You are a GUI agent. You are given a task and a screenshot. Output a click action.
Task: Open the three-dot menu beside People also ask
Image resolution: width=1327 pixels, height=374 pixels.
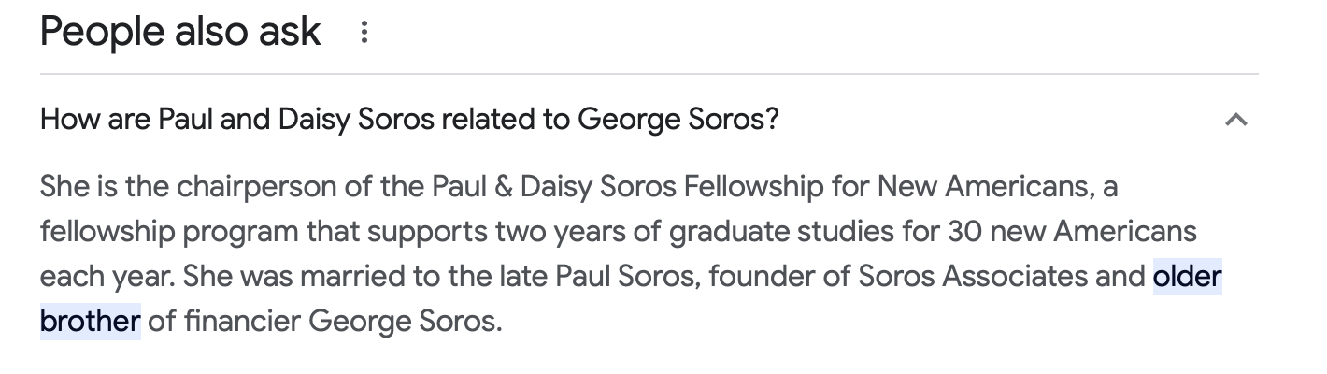(364, 33)
